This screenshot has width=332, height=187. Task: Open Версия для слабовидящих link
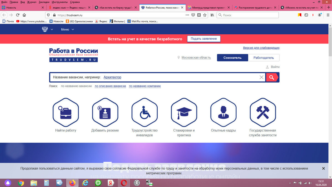[261, 48]
